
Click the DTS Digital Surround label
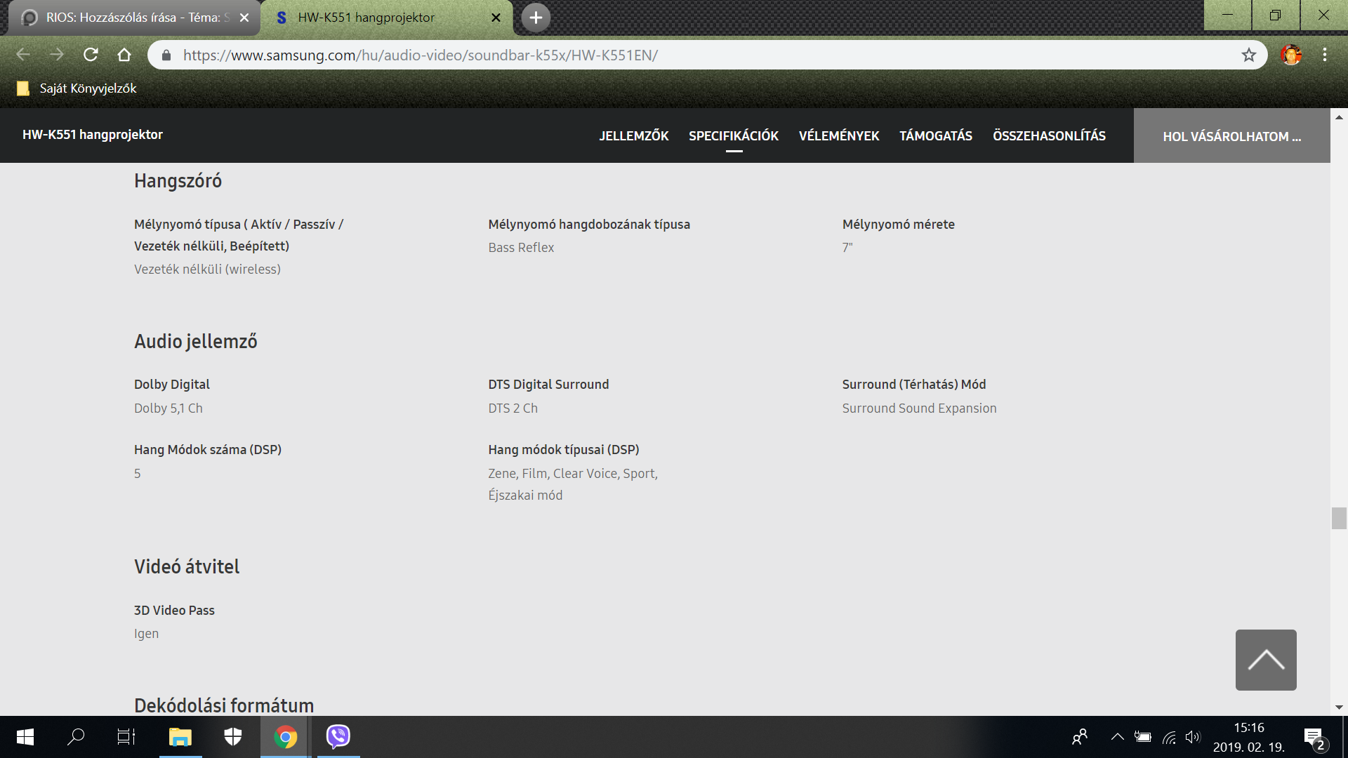pyautogui.click(x=548, y=385)
